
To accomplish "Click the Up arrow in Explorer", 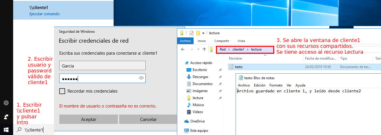I will [x=204, y=49].
